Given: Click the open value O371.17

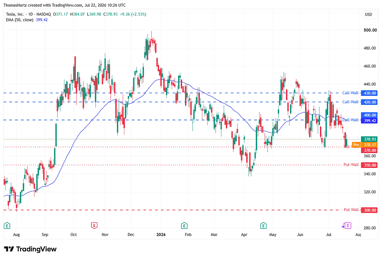Looking at the screenshot, I should pyautogui.click(x=60, y=14).
